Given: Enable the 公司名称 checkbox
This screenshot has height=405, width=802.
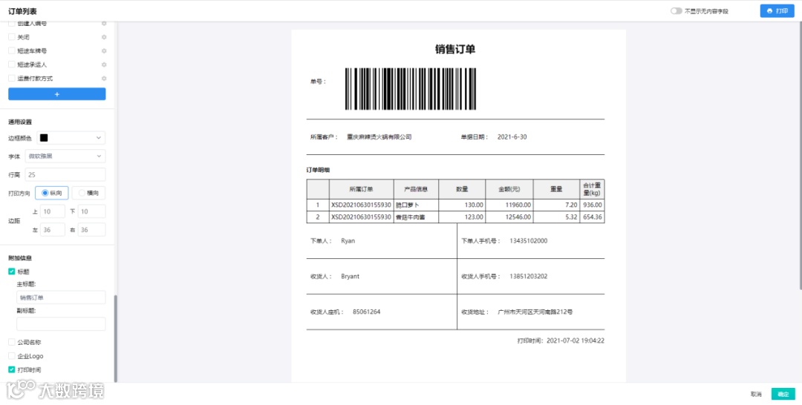Looking at the screenshot, I should (x=12, y=342).
